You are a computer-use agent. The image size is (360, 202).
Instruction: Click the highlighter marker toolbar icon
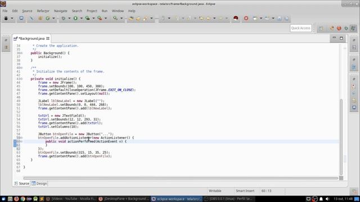pos(145,19)
